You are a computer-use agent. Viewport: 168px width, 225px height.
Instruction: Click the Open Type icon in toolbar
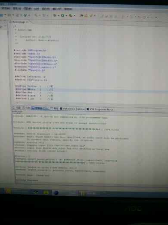pyautogui.click(x=81, y=16)
